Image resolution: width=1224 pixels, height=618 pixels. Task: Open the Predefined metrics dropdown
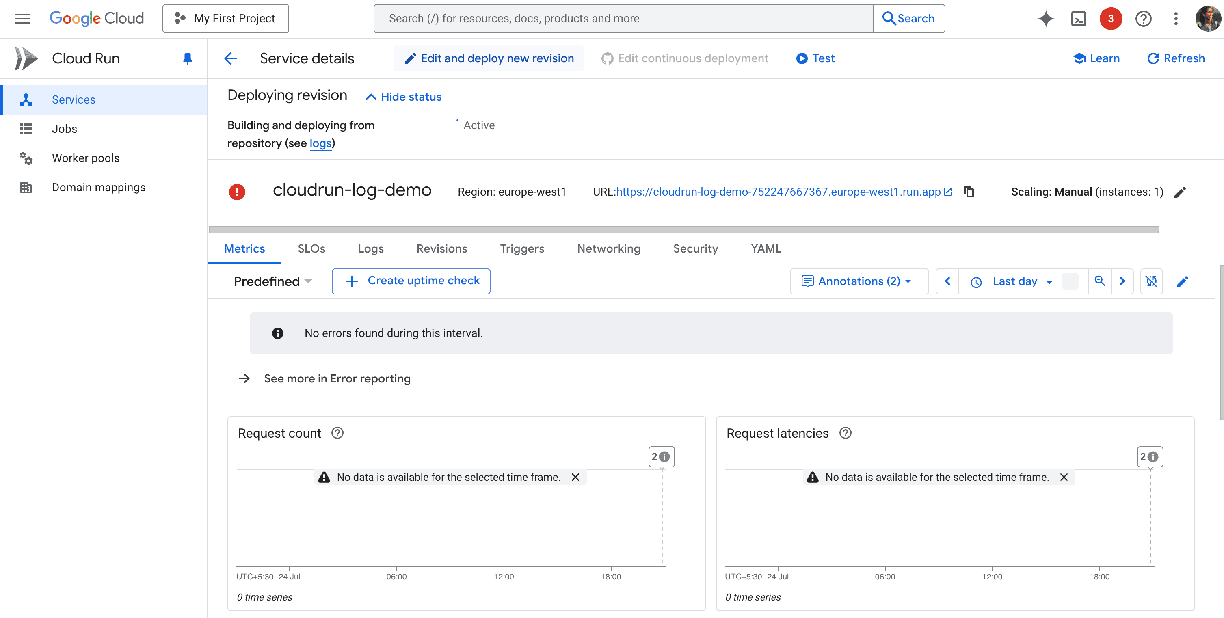point(272,281)
